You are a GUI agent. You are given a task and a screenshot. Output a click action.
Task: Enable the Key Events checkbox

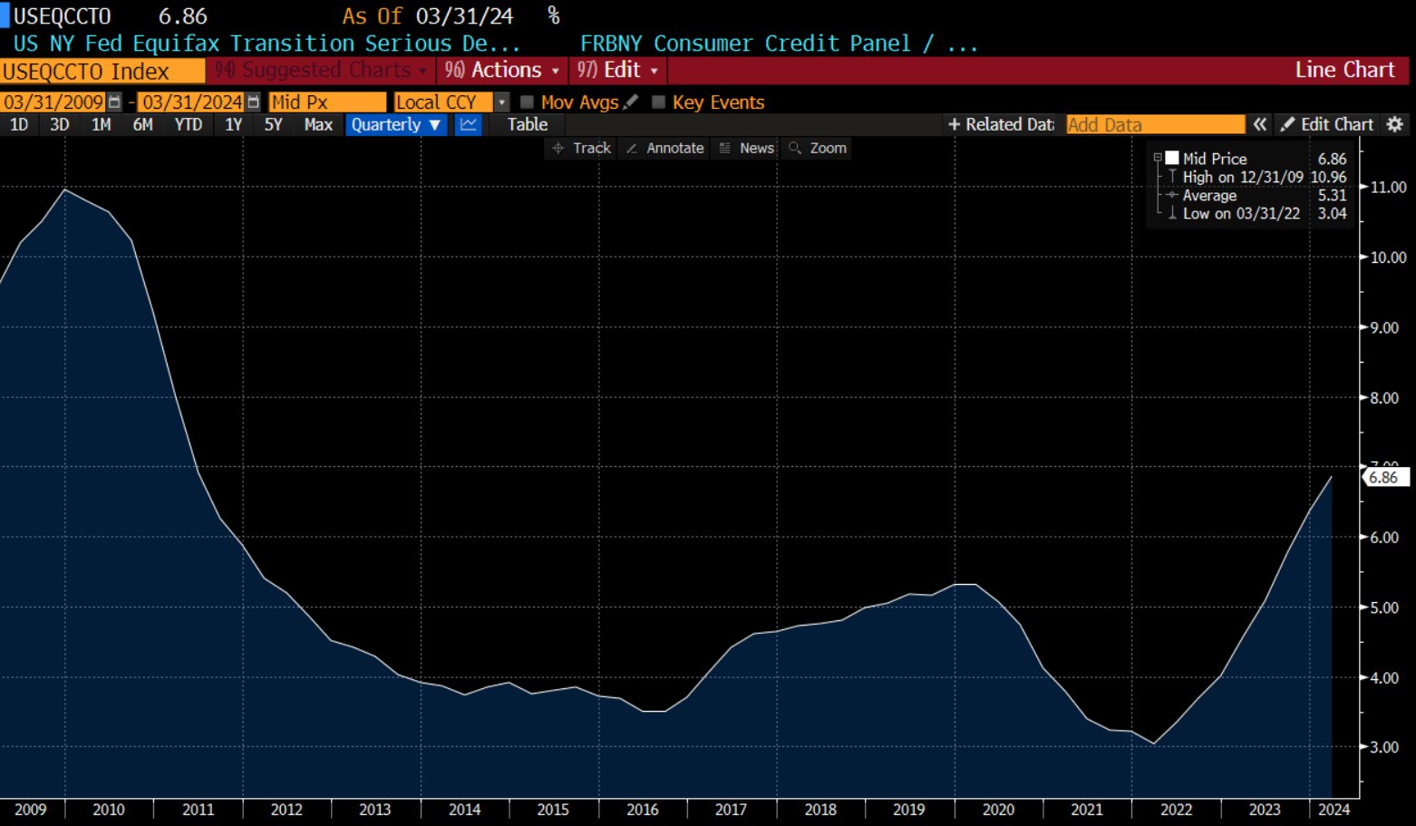[659, 102]
